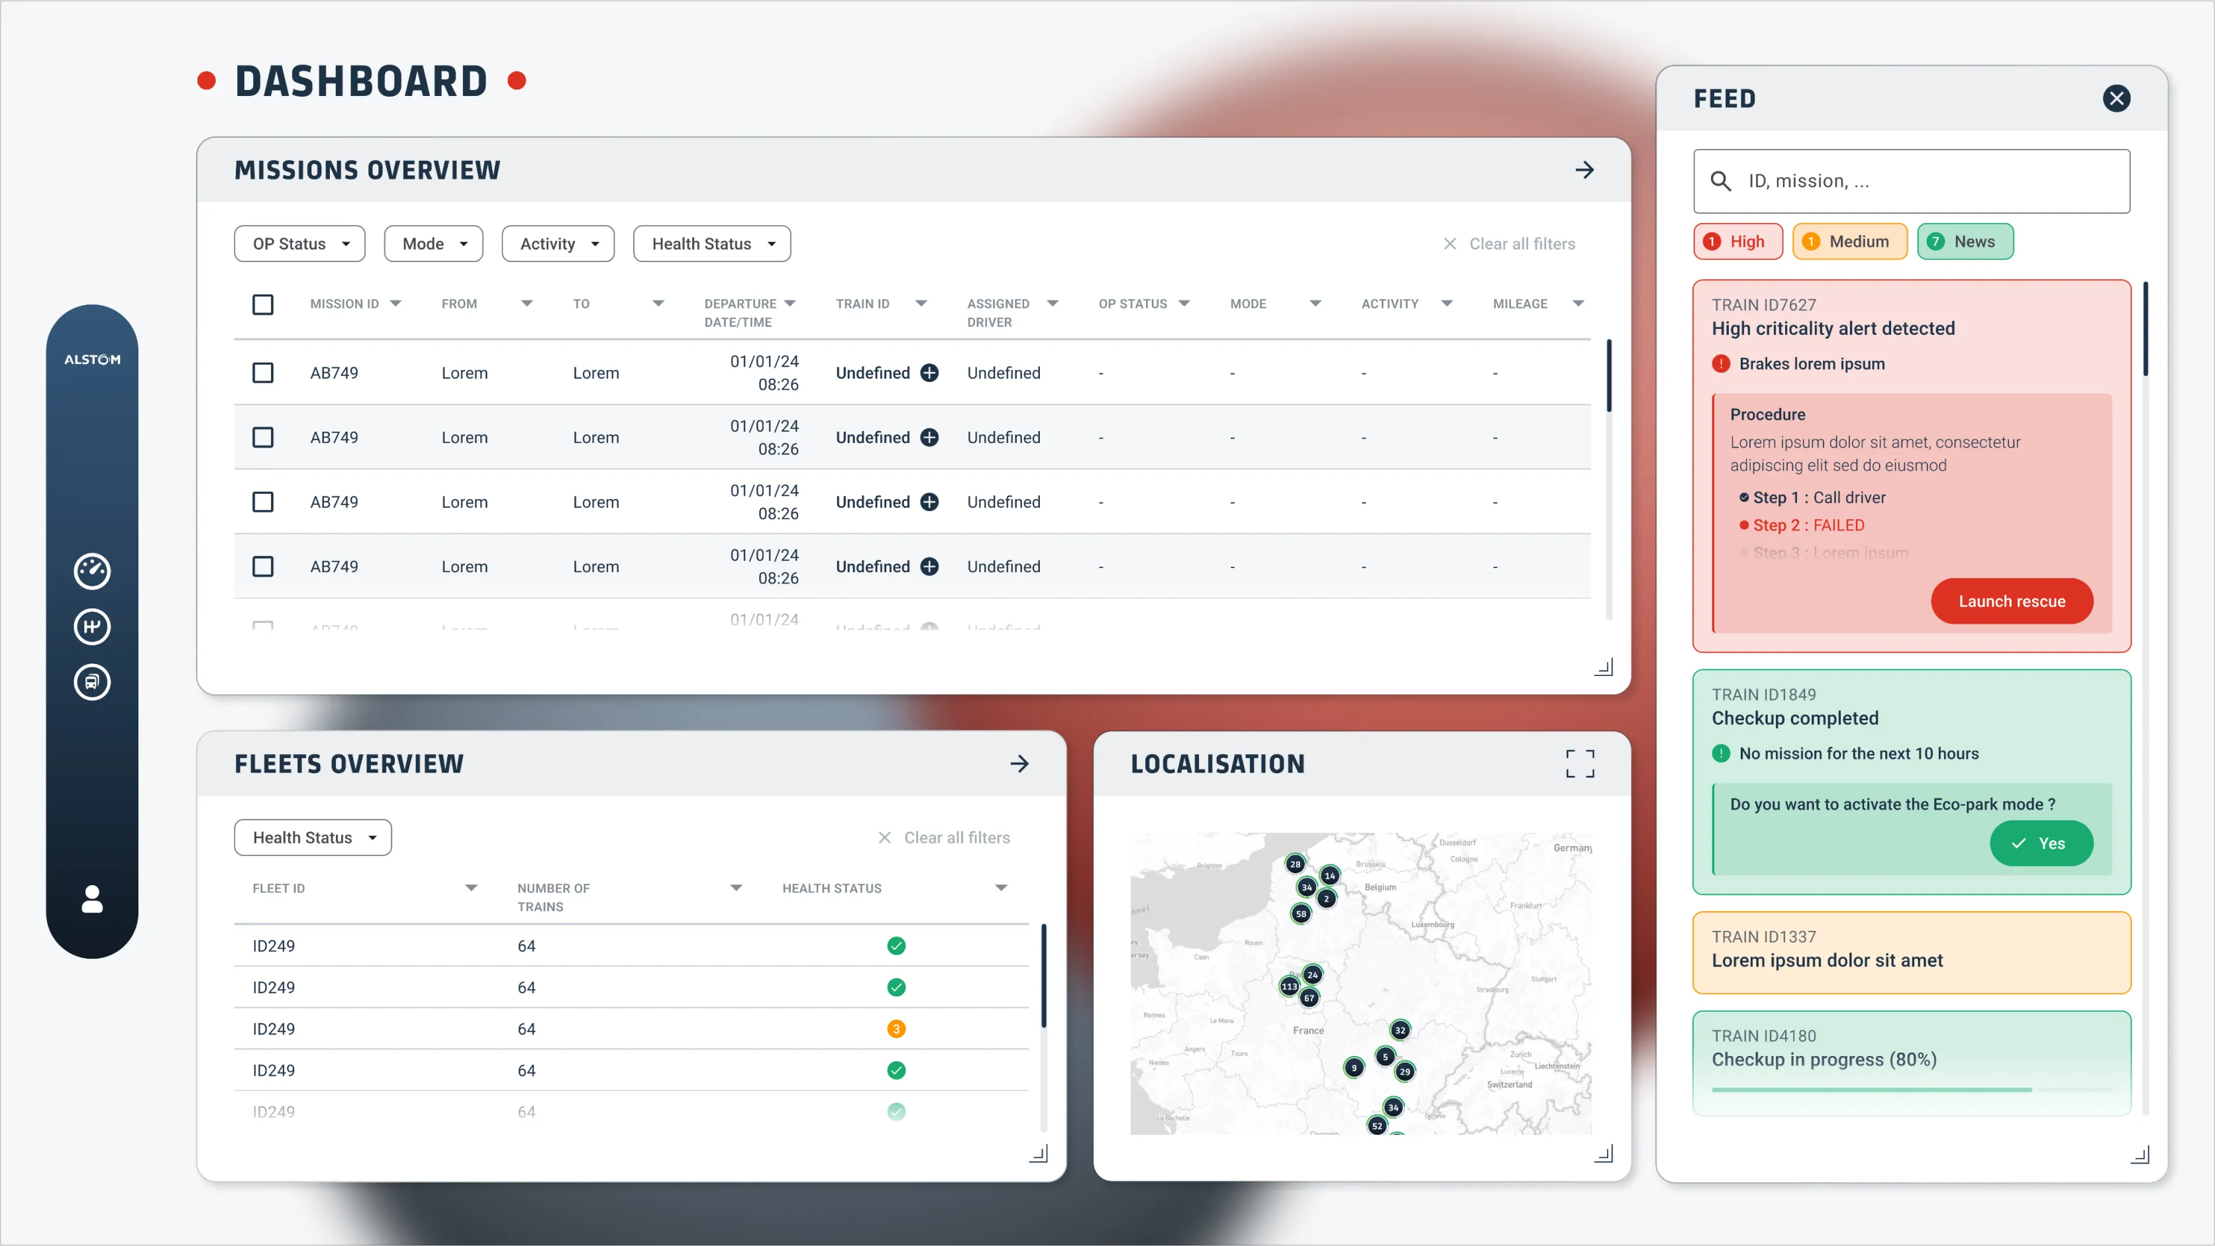Add train ID in first mission row

coord(929,373)
